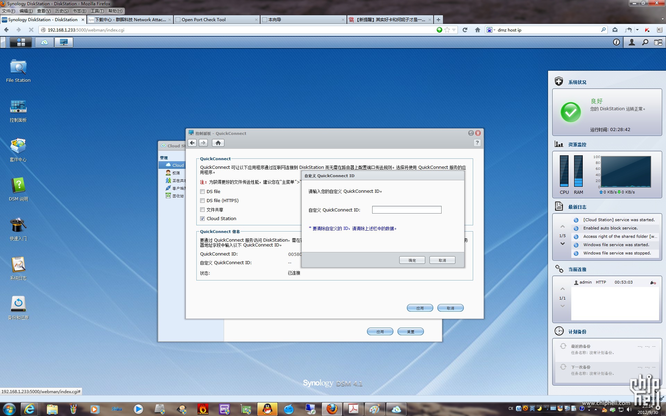Open the URL bar history dropdown

[x=454, y=30]
